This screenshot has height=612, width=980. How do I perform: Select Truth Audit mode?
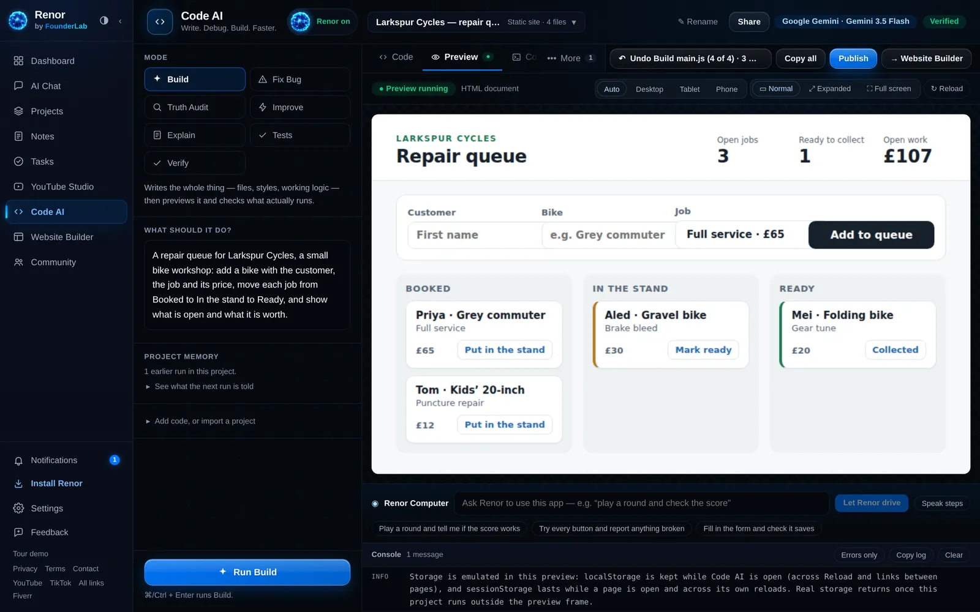(x=195, y=107)
